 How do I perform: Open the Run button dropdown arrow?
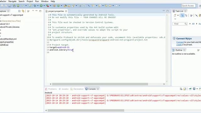coord(44,6)
